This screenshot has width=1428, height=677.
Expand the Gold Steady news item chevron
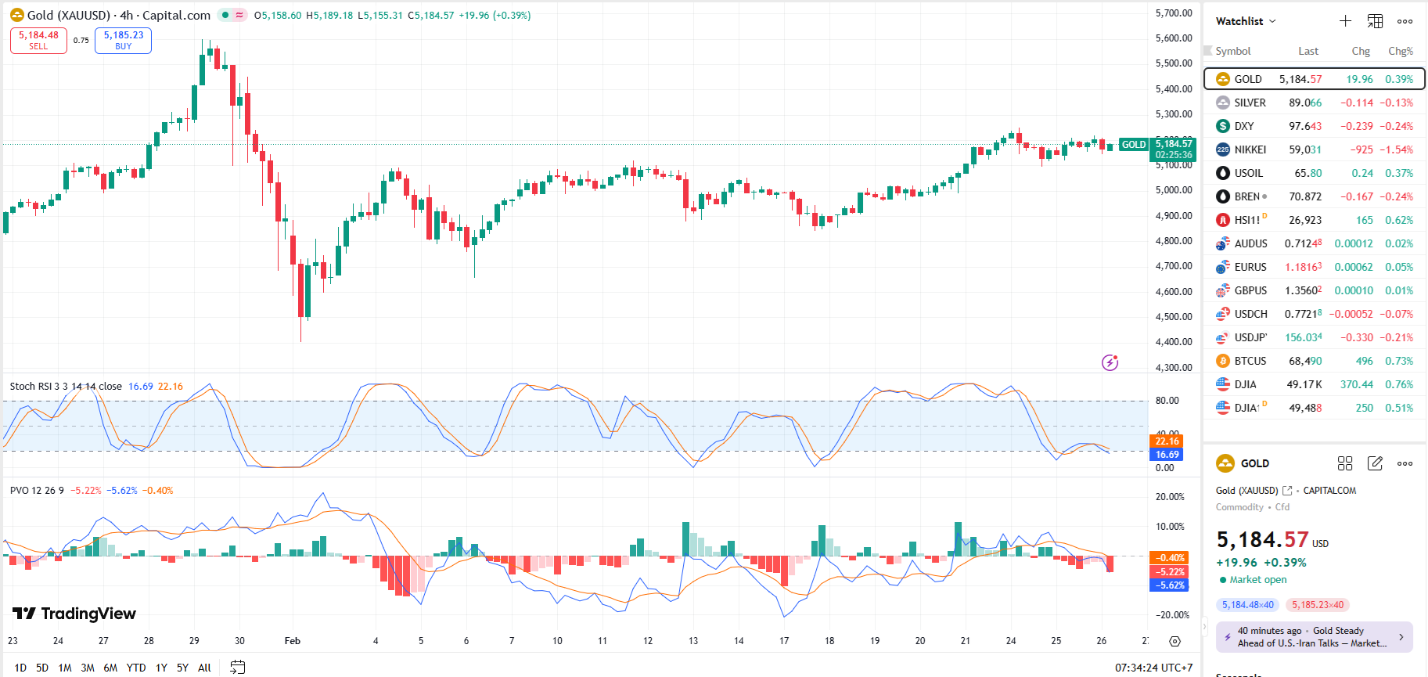(x=1401, y=637)
